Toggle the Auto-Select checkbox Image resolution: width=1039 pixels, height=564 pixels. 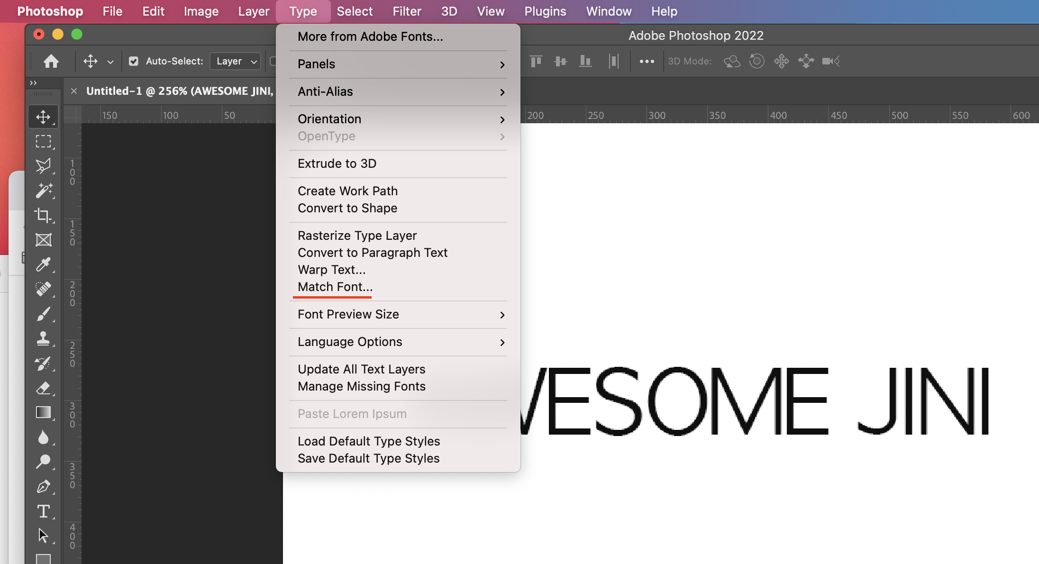pyautogui.click(x=134, y=61)
